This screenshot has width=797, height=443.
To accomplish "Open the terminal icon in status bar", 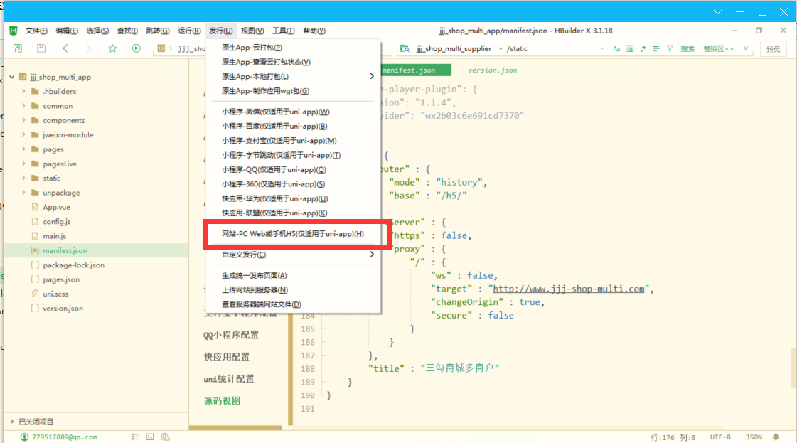I will pyautogui.click(x=150, y=437).
